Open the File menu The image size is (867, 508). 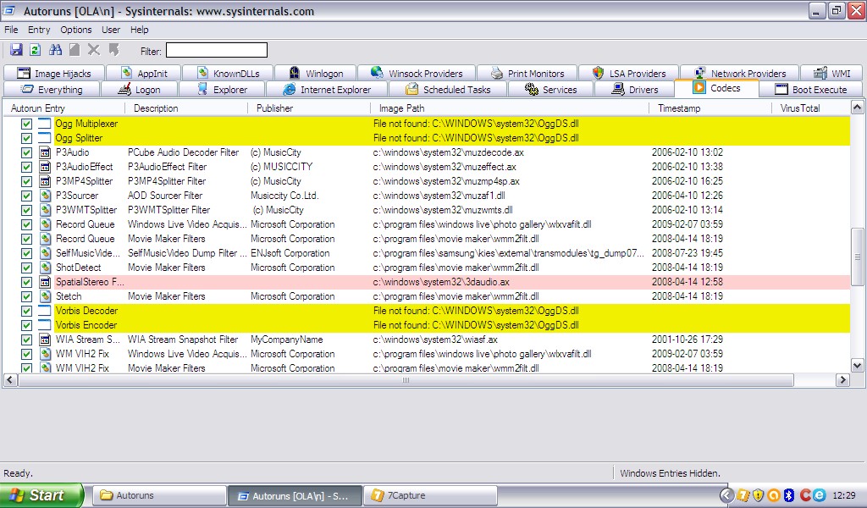[11, 30]
